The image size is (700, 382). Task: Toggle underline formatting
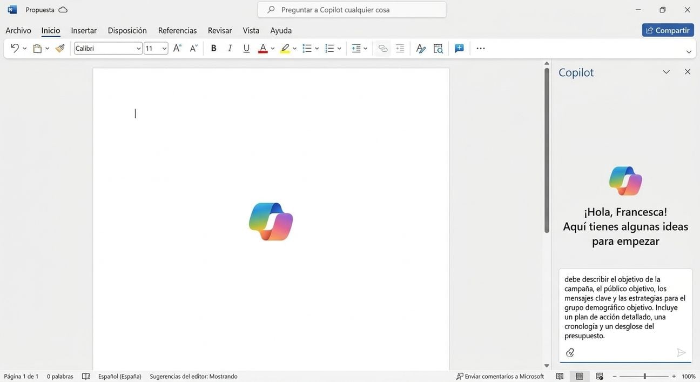246,48
